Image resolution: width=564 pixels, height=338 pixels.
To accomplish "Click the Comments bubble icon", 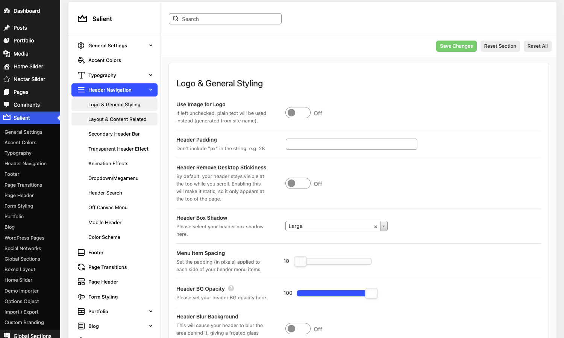I will pyautogui.click(x=6, y=105).
